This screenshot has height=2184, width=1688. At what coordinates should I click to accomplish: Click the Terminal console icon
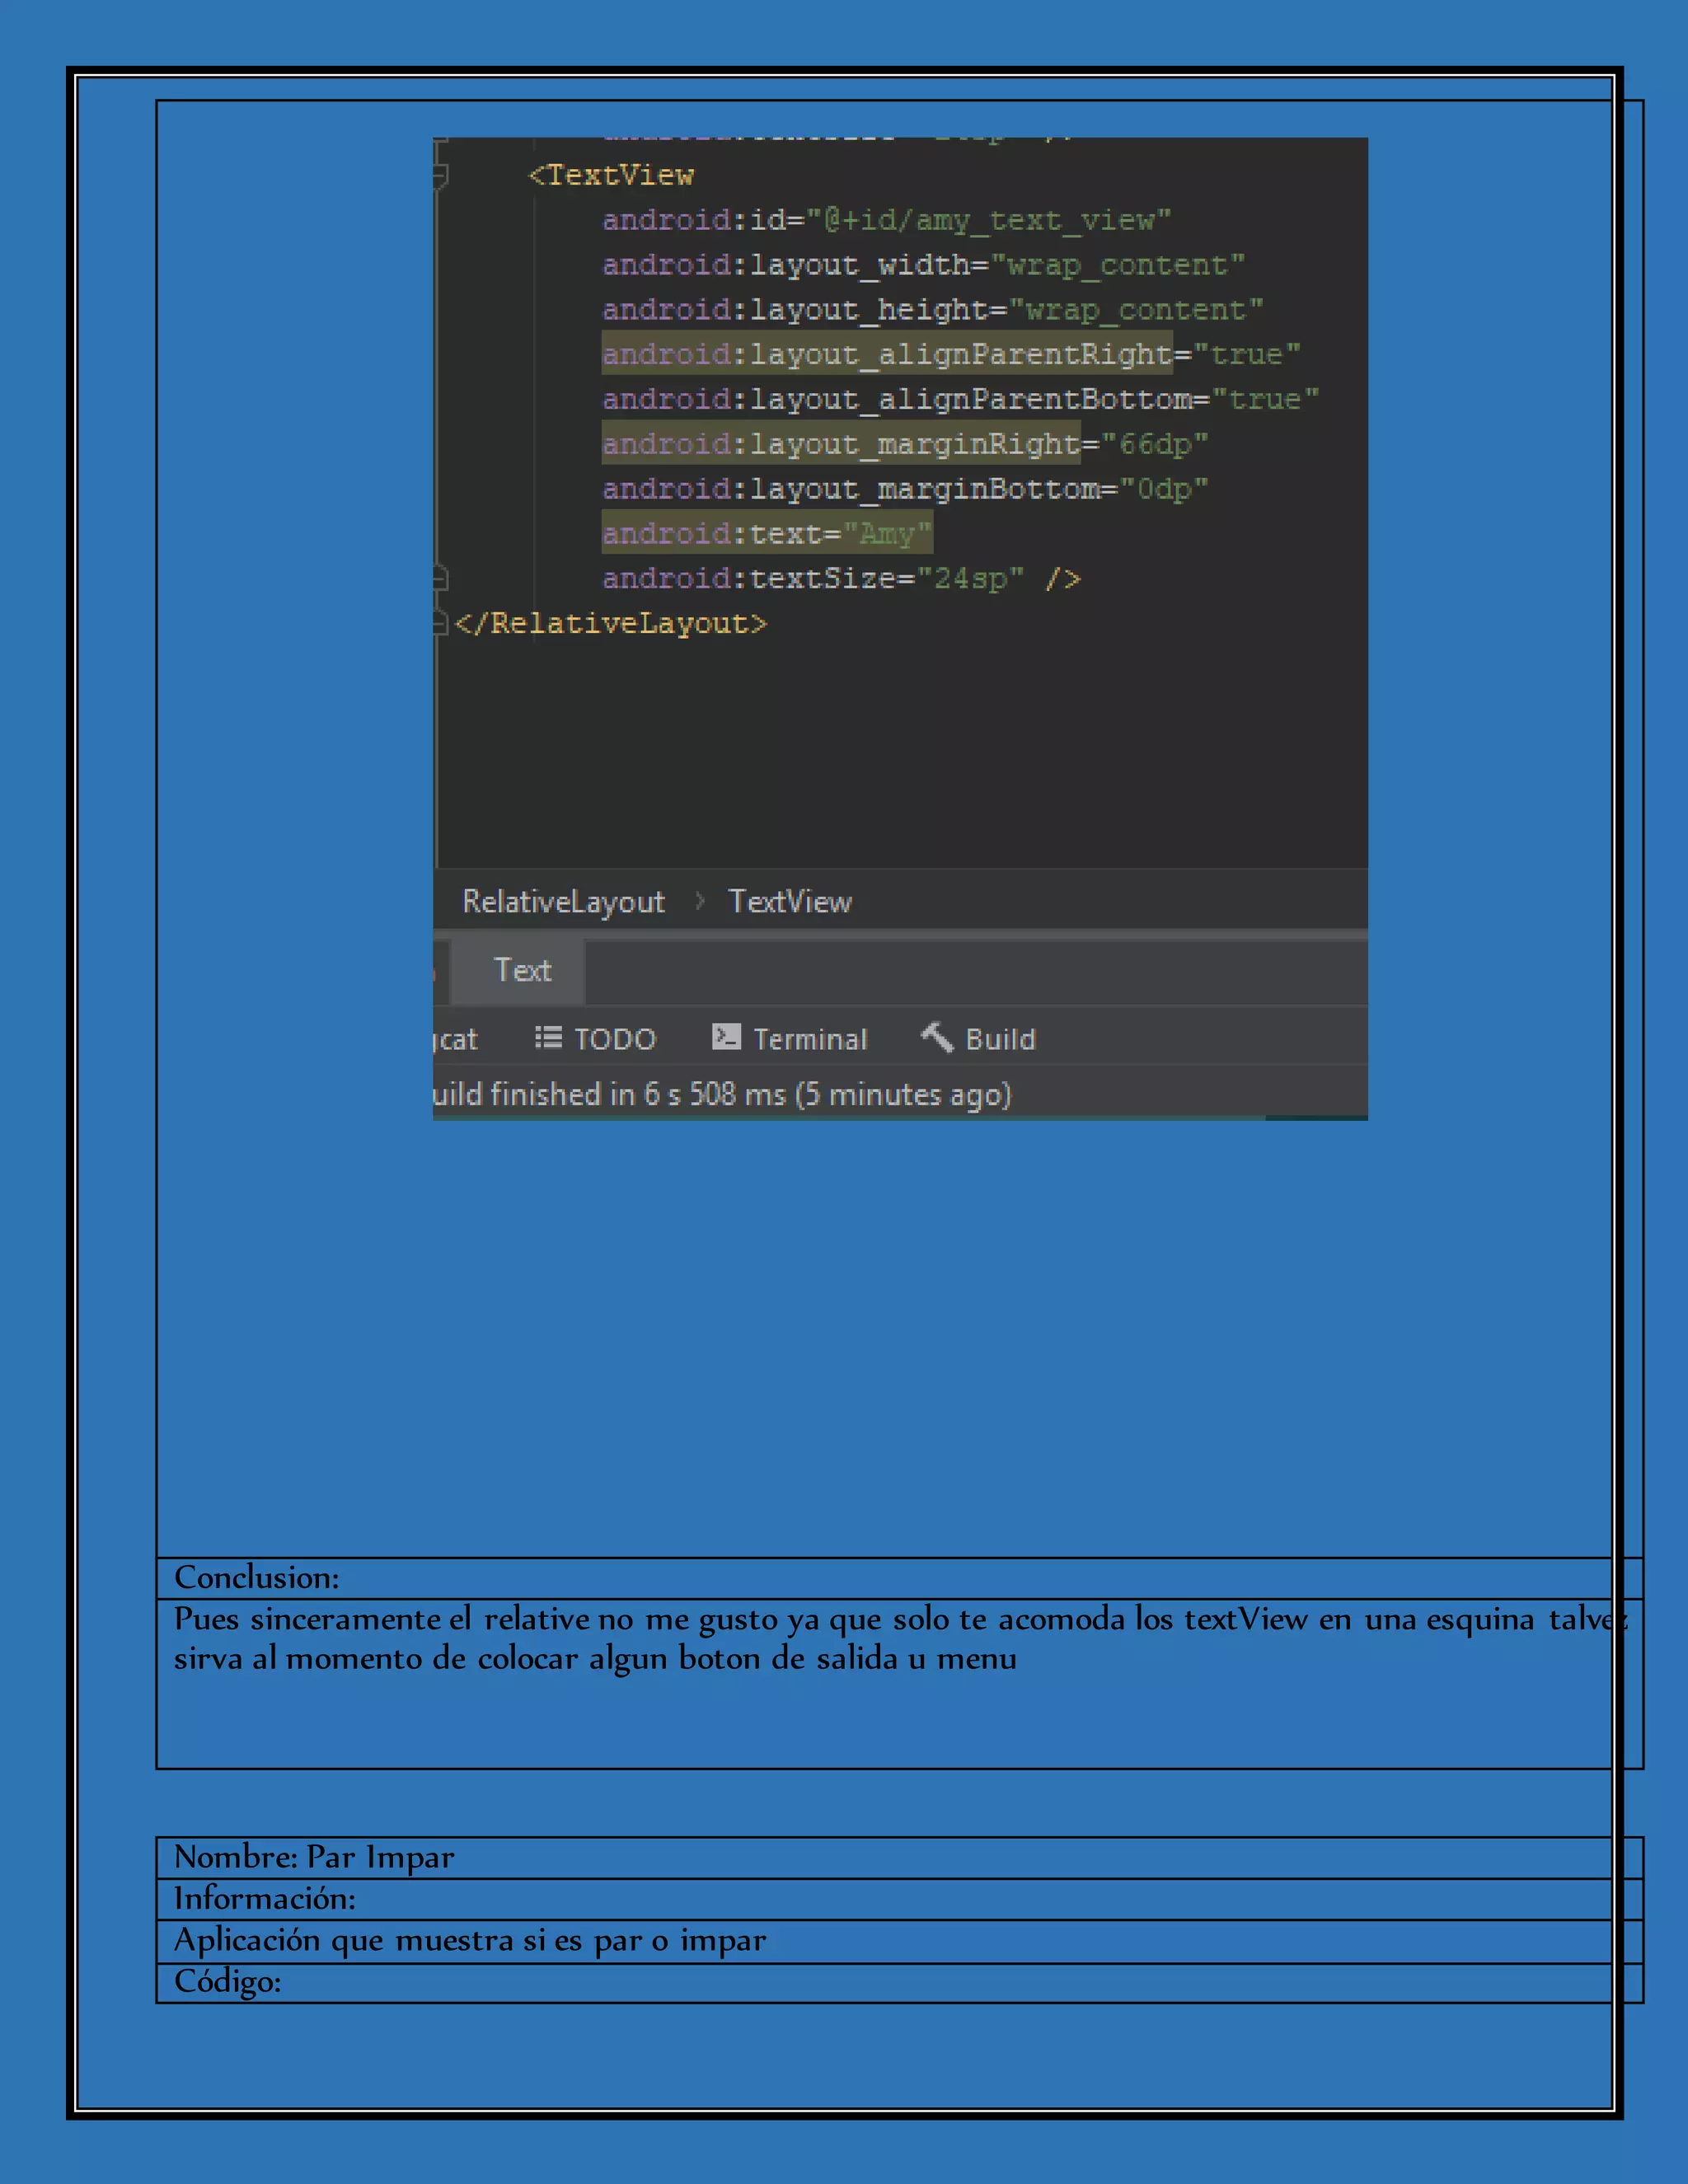(x=726, y=1036)
